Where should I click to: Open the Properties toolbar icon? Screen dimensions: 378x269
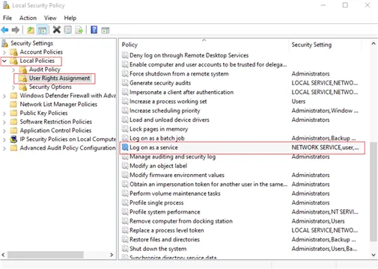coord(68,30)
